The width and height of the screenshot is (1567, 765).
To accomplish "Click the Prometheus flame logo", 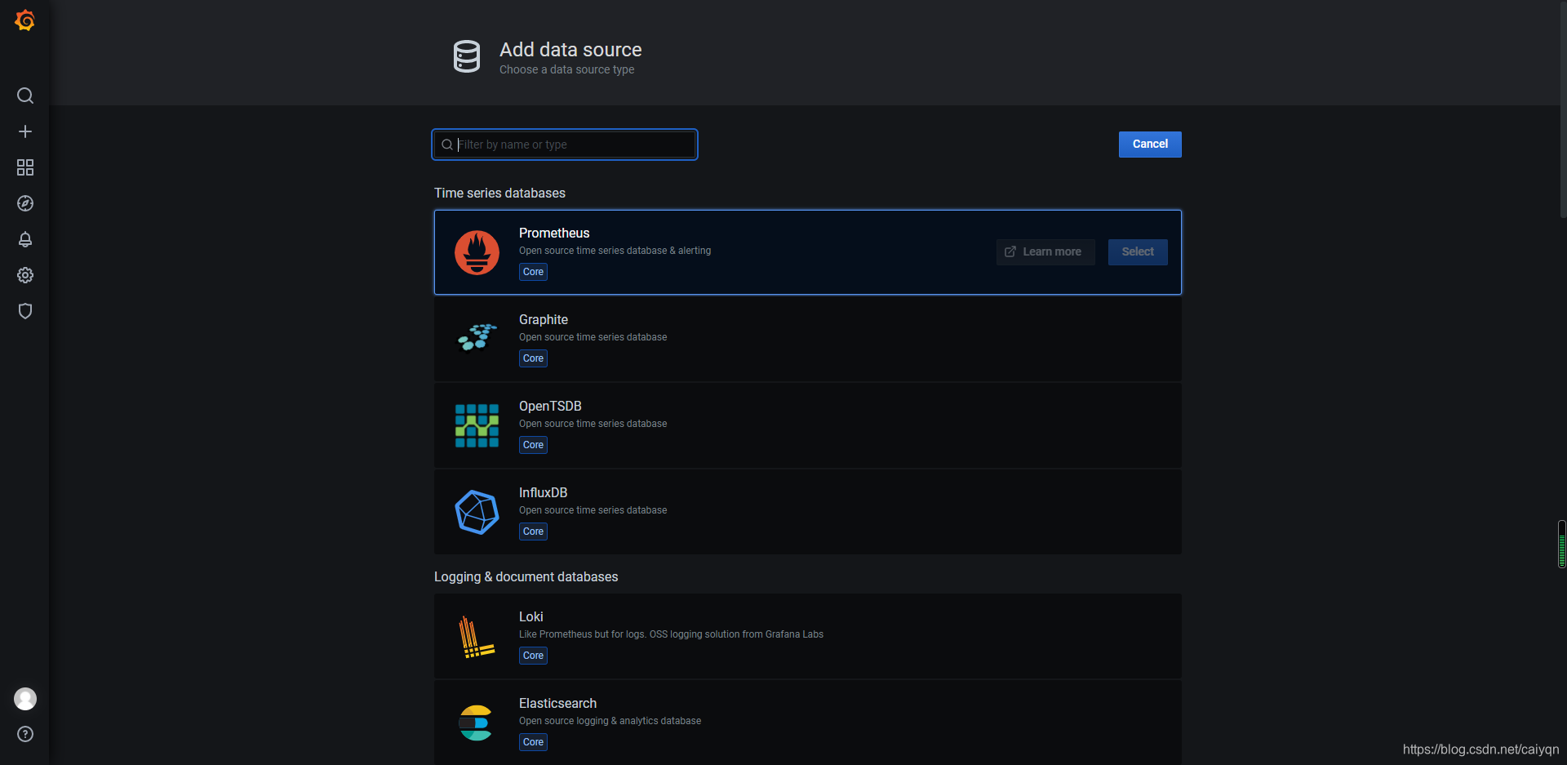I will pos(477,252).
